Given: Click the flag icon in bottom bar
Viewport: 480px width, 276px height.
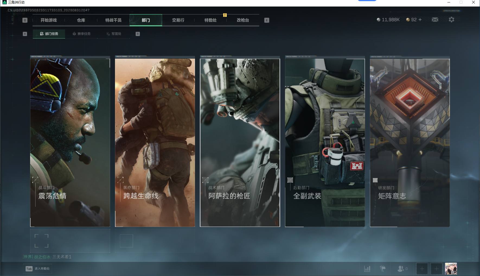Looking at the screenshot, I should click(383, 269).
